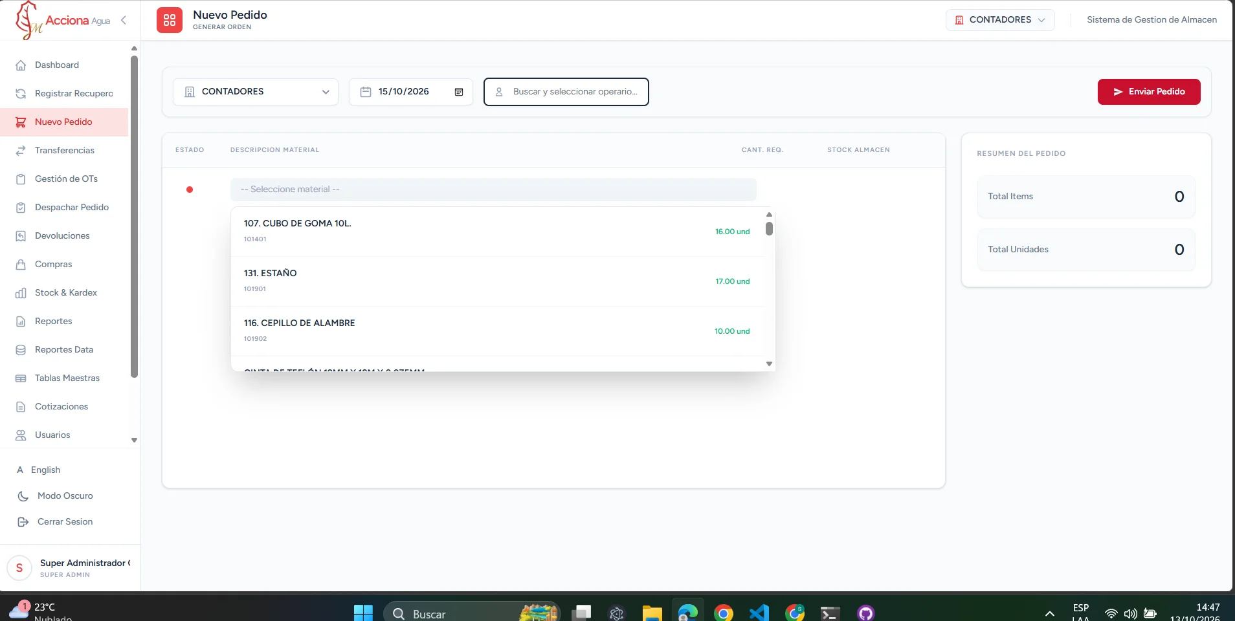Click the Sistema de Gestion de Almacen text
The width and height of the screenshot is (1235, 621).
[x=1152, y=20]
